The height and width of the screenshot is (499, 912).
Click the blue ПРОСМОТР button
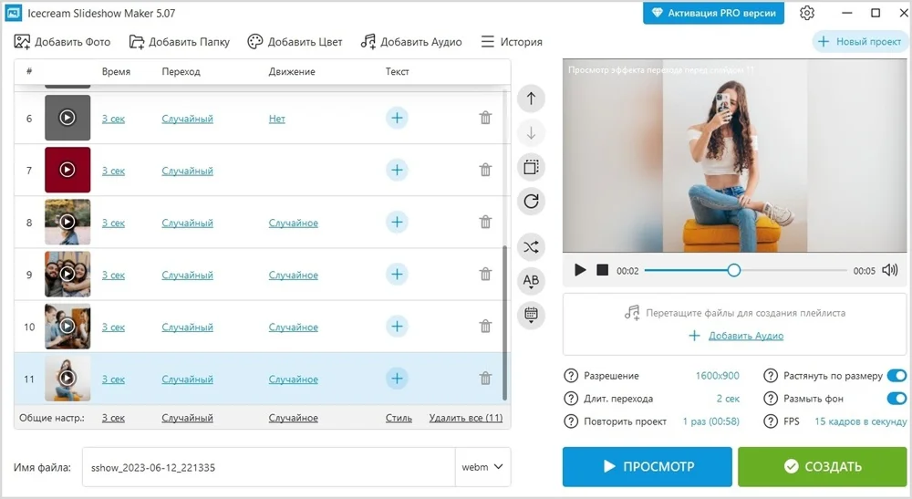pos(647,466)
